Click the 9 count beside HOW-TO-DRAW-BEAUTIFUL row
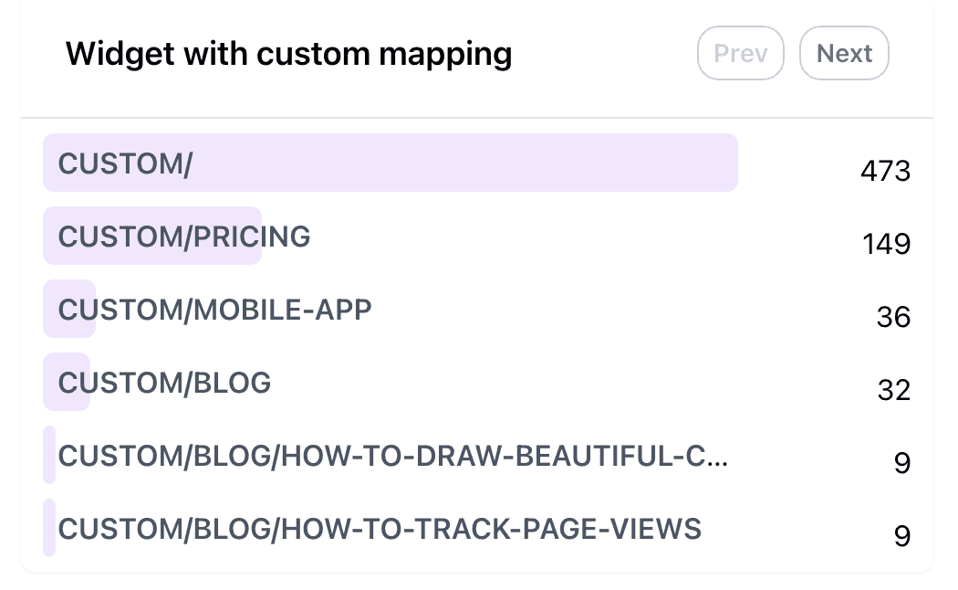 (x=901, y=463)
